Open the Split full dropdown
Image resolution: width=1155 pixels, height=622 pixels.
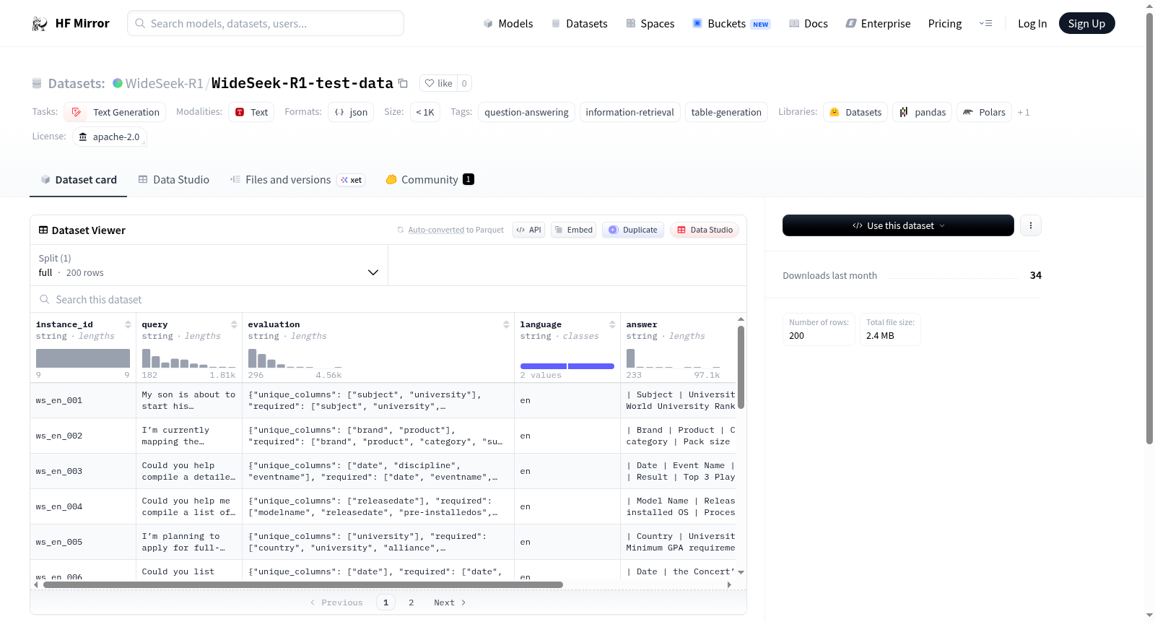coord(209,265)
